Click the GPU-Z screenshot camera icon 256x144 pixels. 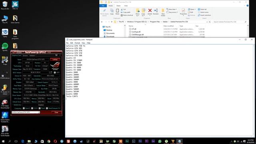pyautogui.click(x=56, y=55)
